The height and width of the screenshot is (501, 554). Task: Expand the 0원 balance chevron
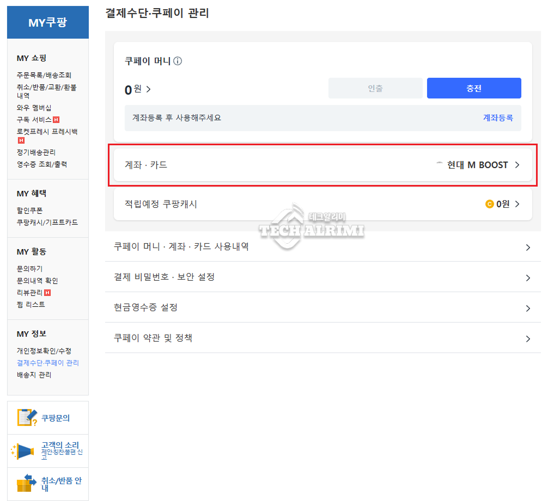[148, 89]
